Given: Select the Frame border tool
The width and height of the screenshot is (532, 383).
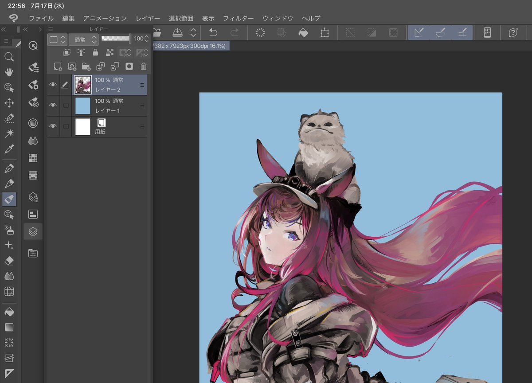Looking at the screenshot, I should 9,357.
